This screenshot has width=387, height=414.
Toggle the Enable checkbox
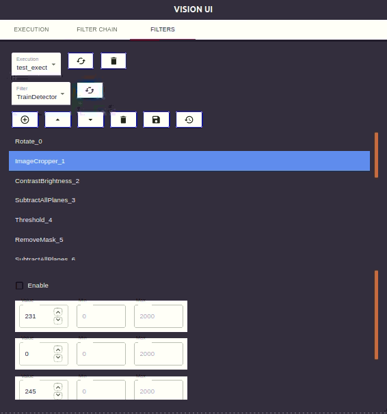pyautogui.click(x=20, y=286)
